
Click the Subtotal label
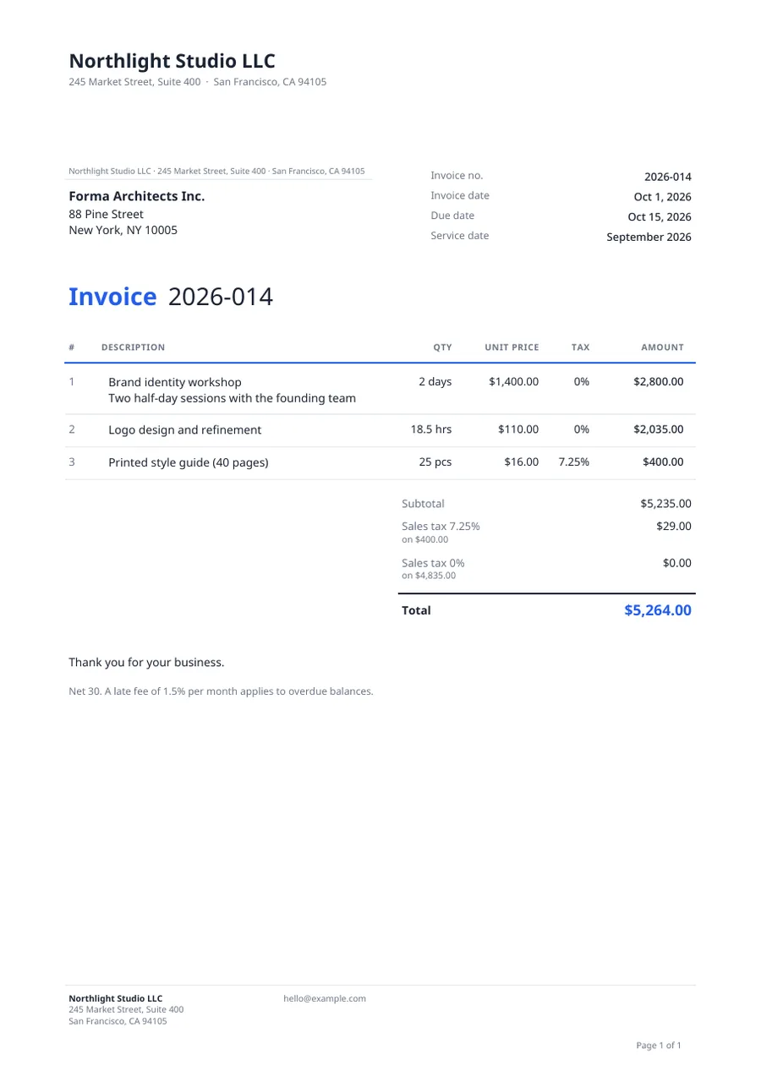[423, 504]
